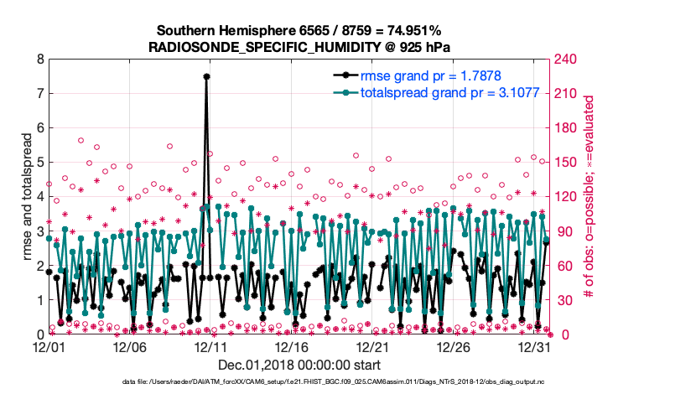Click the '# of obs' right axis label

(x=590, y=197)
